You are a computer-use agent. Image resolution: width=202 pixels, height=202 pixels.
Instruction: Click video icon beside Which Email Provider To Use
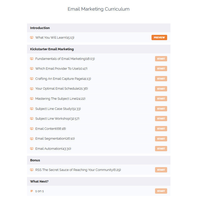pos(32,69)
